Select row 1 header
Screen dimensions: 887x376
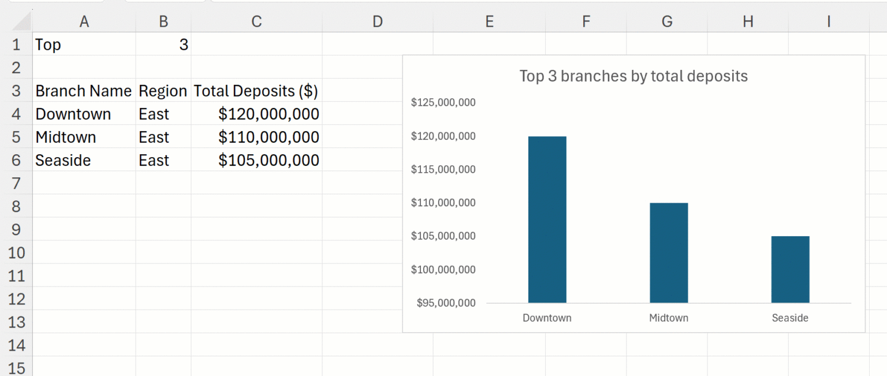(16, 44)
